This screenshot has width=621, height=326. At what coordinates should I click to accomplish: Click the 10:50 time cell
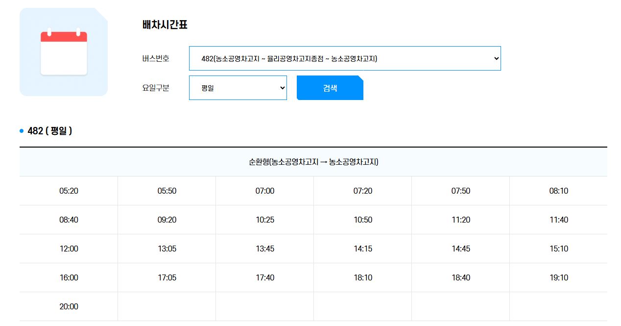point(362,220)
